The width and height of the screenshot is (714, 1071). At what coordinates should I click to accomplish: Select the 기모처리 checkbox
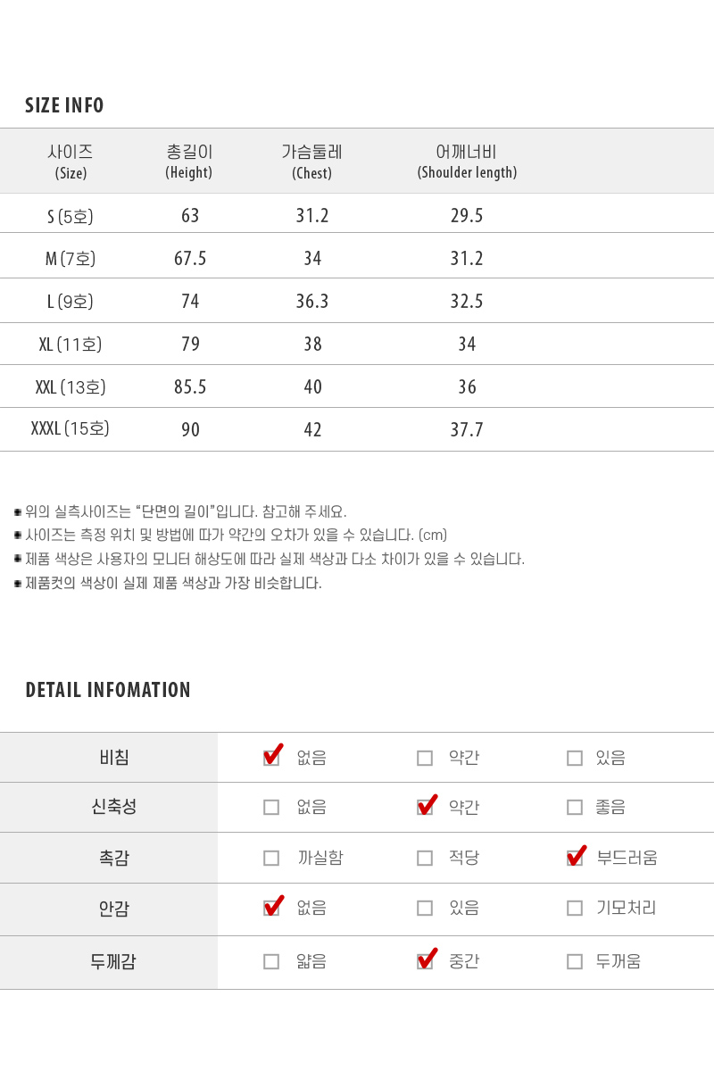(575, 908)
